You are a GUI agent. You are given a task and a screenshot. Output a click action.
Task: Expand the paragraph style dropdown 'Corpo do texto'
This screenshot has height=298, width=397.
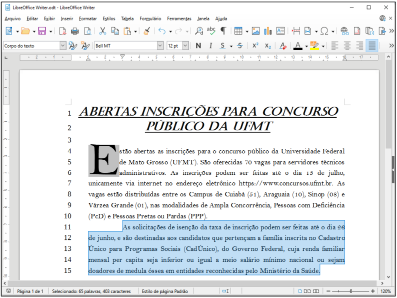(62, 46)
